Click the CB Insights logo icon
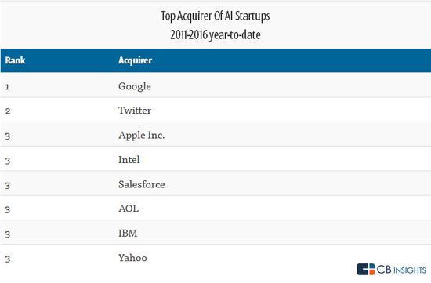This screenshot has width=431, height=283. click(366, 269)
